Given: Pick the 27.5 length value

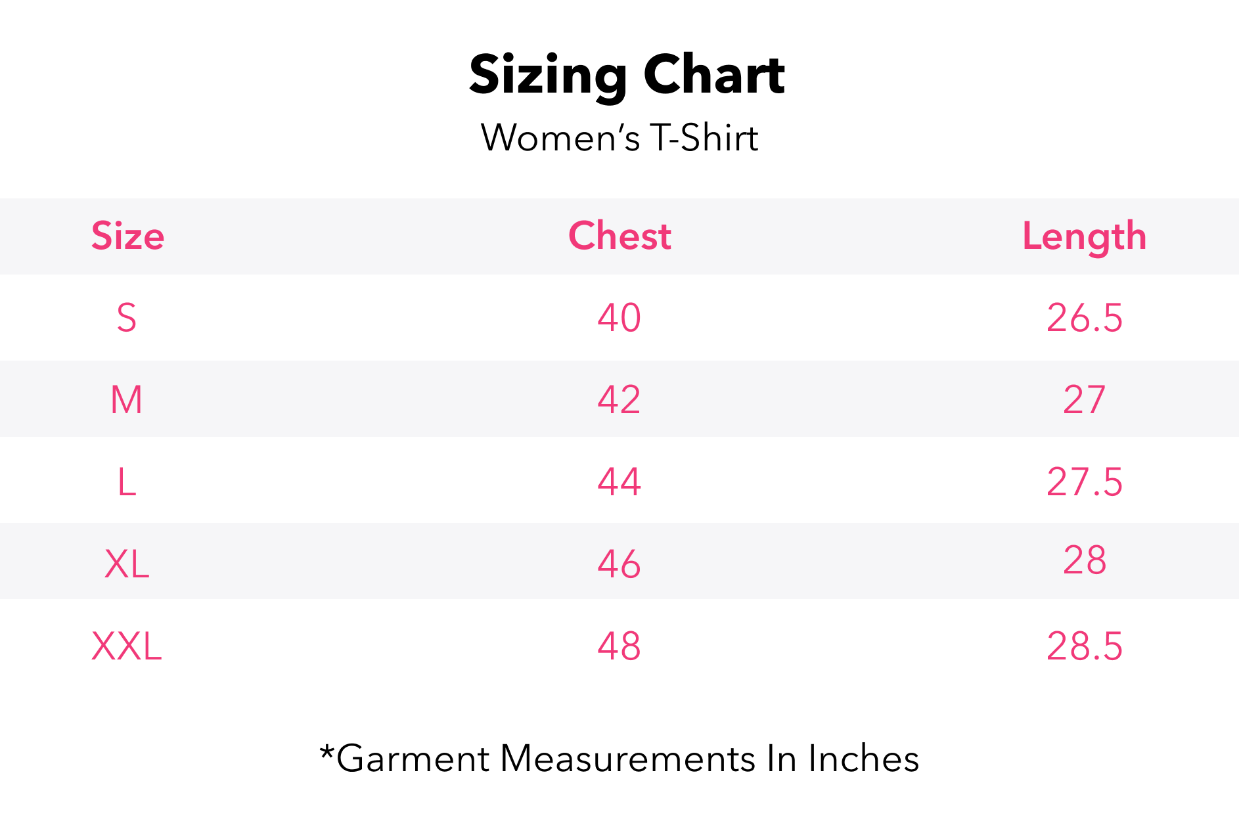Looking at the screenshot, I should pos(1084,481).
